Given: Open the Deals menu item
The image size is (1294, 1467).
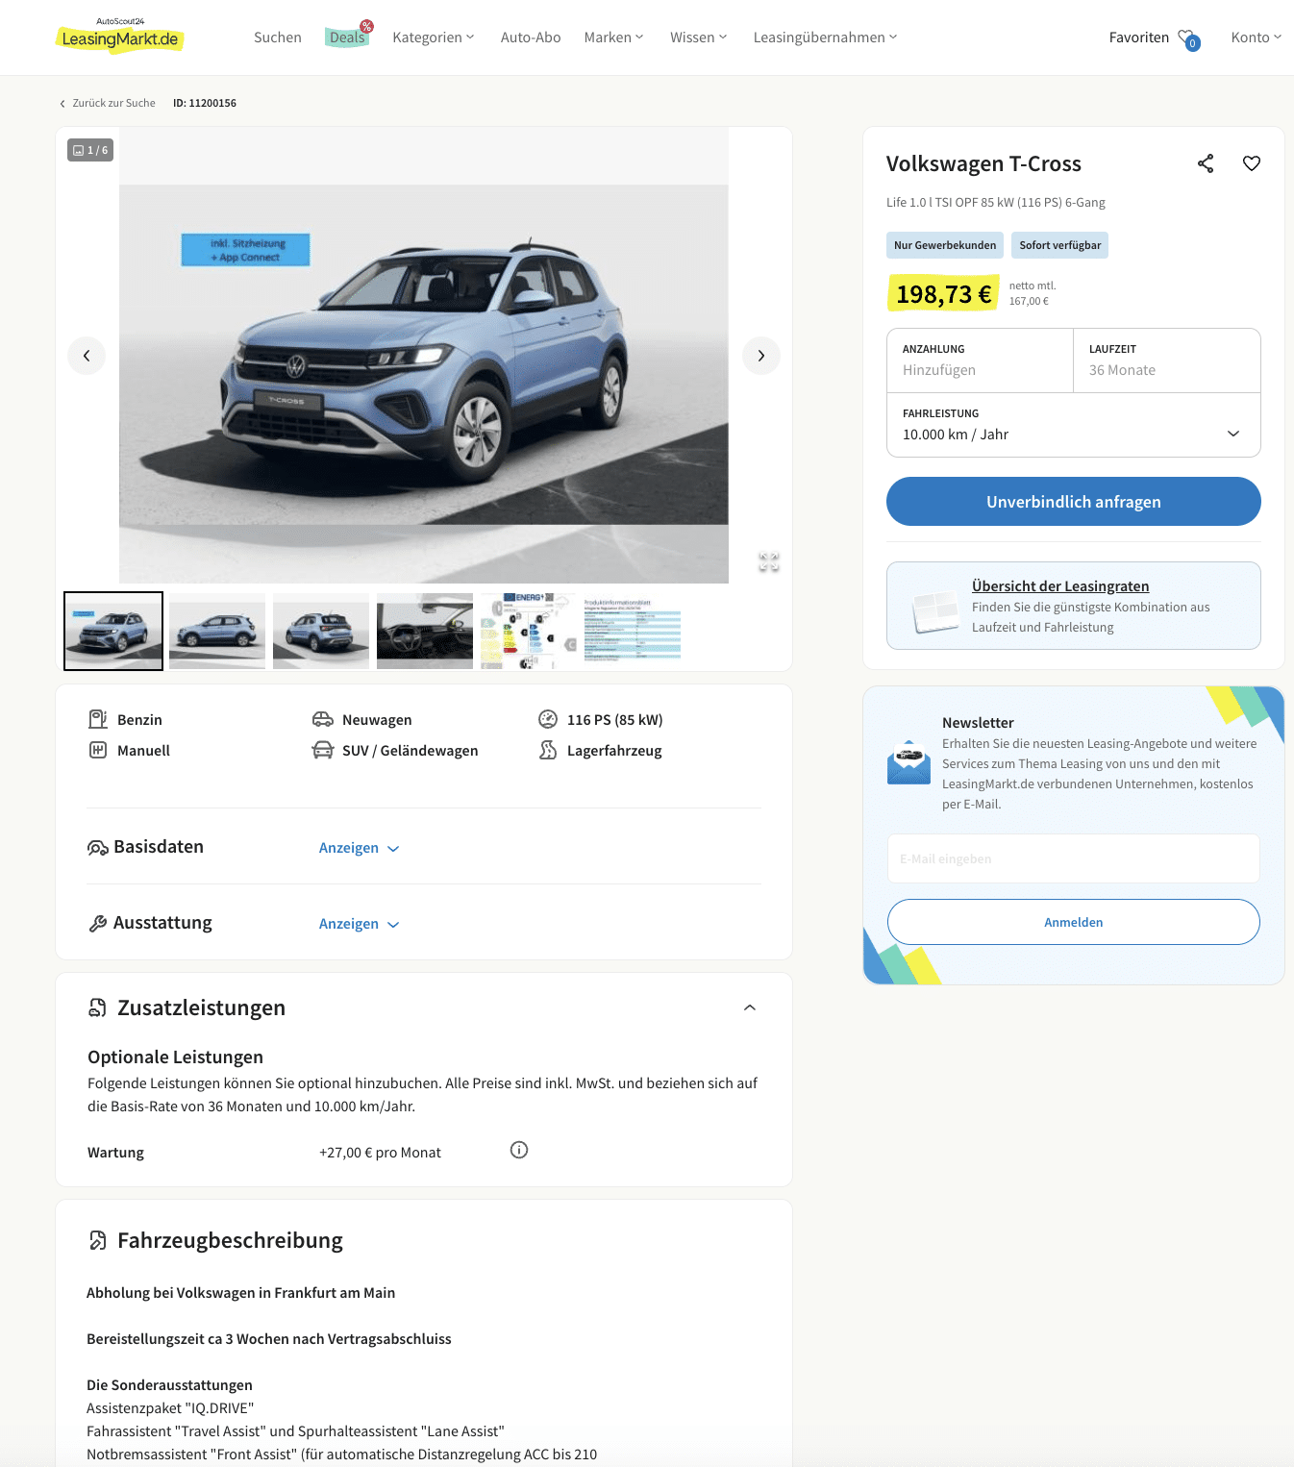Looking at the screenshot, I should (x=347, y=37).
